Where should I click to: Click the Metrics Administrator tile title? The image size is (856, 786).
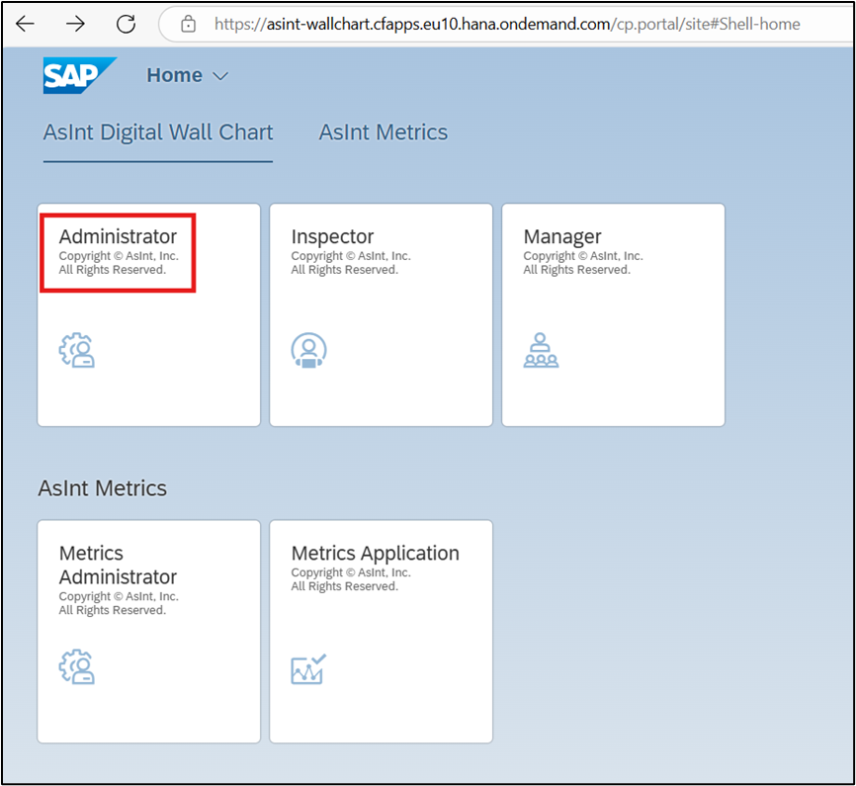coord(118,566)
